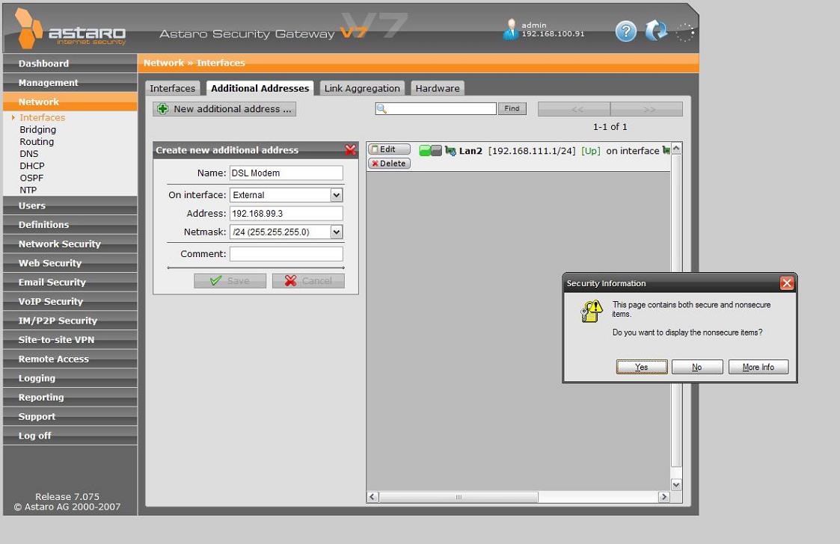Click the magnifier icon in search box
The height and width of the screenshot is (544, 840).
click(382, 108)
